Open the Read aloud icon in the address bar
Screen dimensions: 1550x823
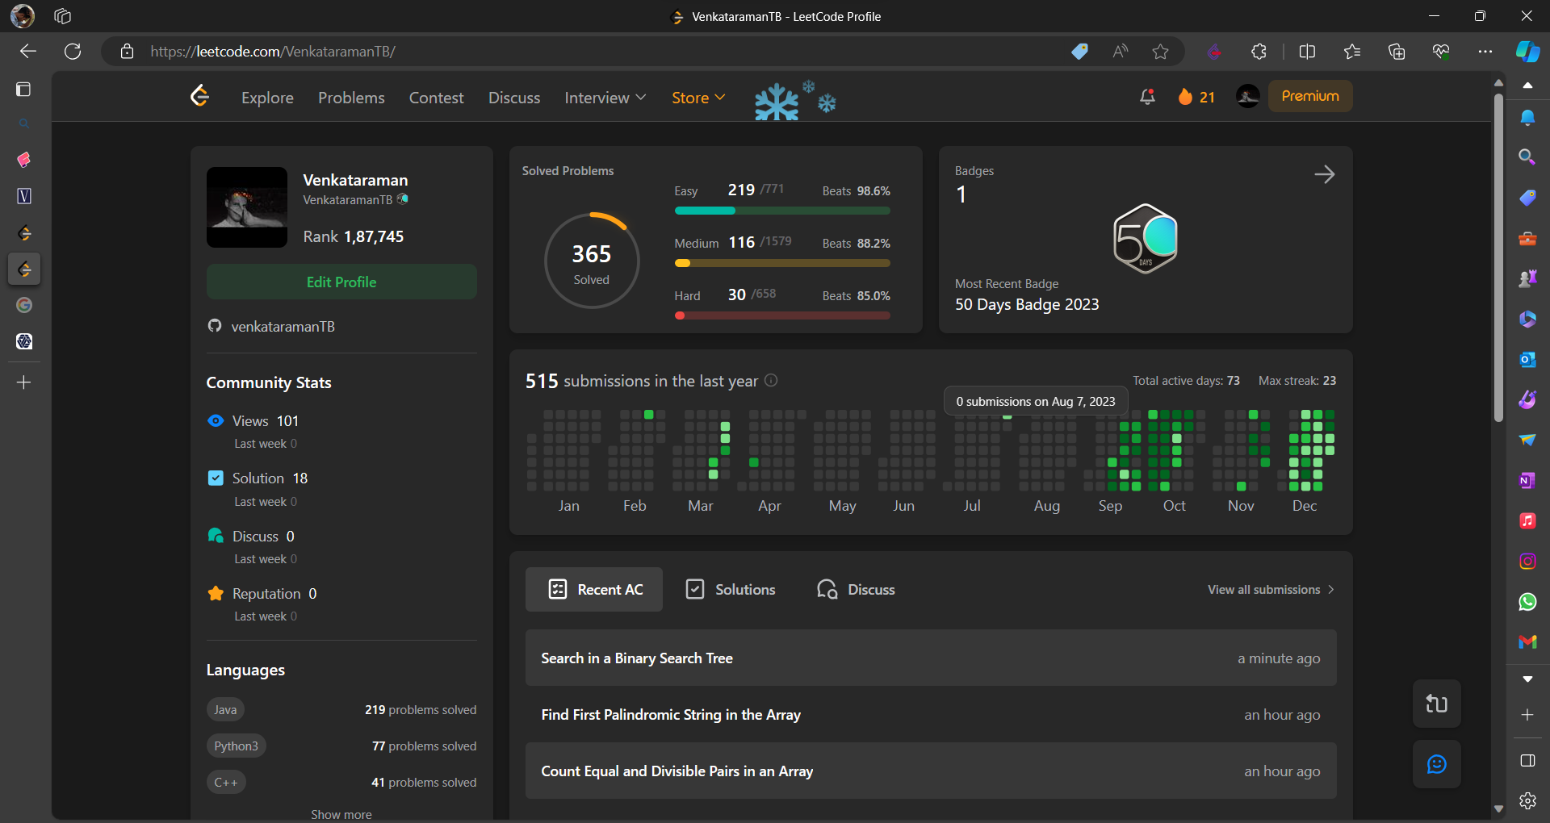1121,52
